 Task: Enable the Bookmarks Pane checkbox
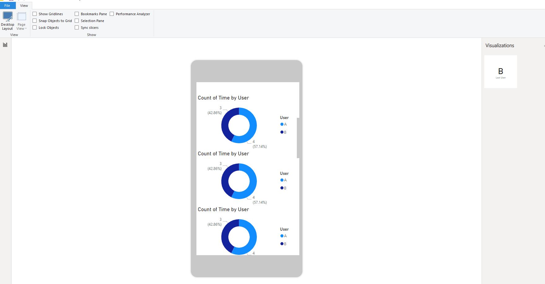coord(77,14)
